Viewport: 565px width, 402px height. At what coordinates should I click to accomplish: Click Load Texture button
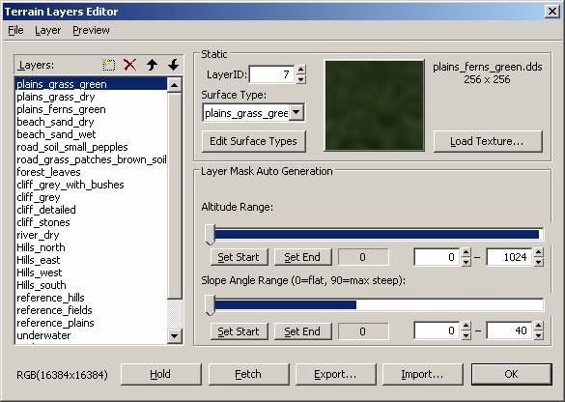(488, 141)
